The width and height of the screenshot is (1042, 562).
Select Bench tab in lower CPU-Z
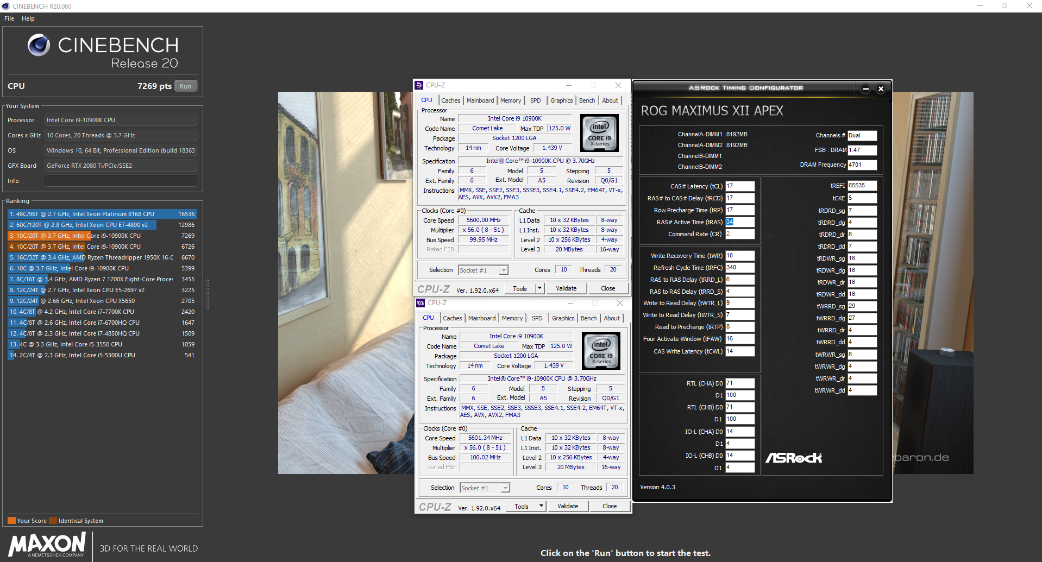pyautogui.click(x=589, y=318)
